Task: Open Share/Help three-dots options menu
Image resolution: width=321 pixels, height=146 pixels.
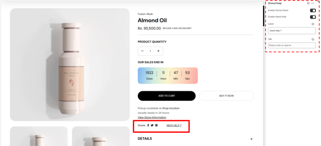Action: tap(313, 3)
